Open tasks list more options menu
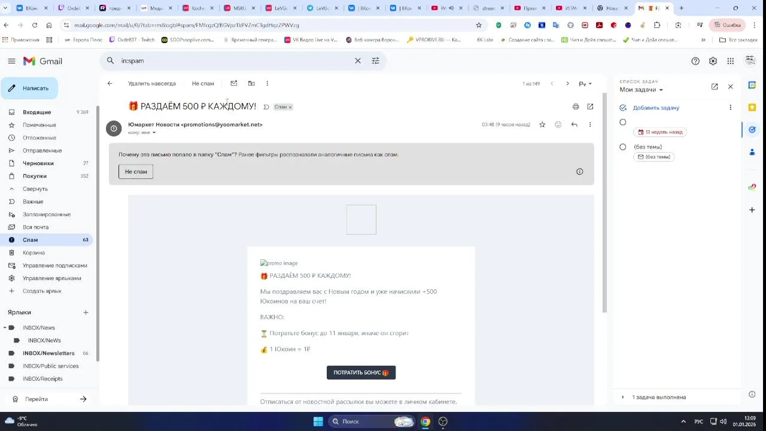766x431 pixels. tap(730, 108)
